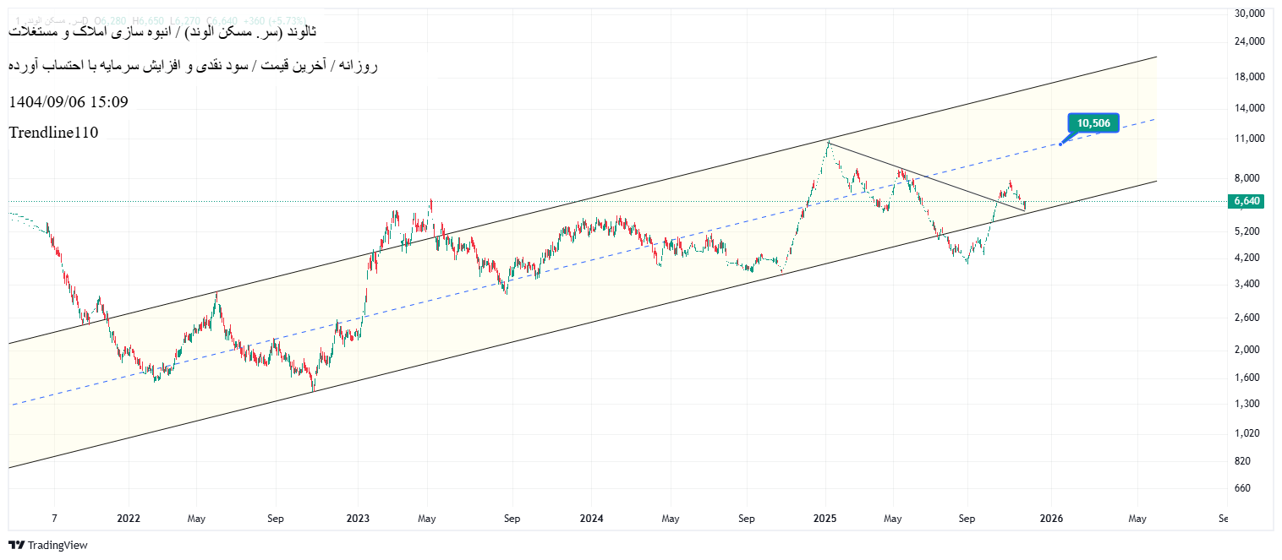Click the 2026 label on time axis
This screenshot has width=1282, height=560.
(1051, 519)
